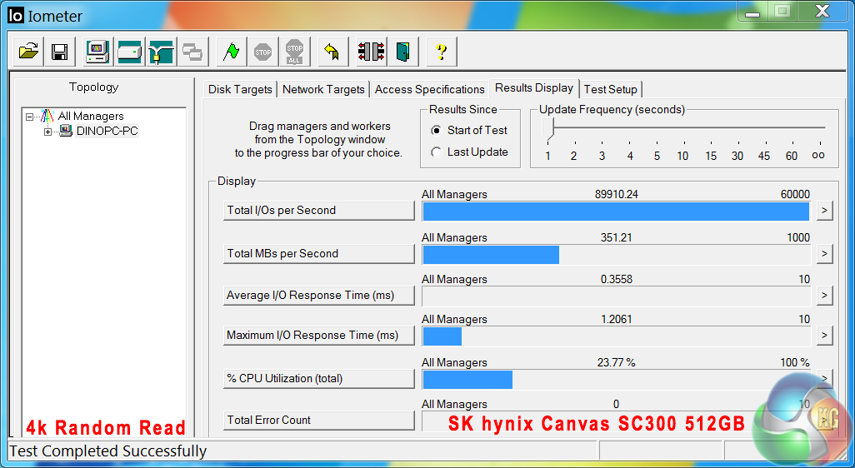Click the Update Frequency slider thumb
Viewport: 855px width, 468px height.
(x=548, y=129)
